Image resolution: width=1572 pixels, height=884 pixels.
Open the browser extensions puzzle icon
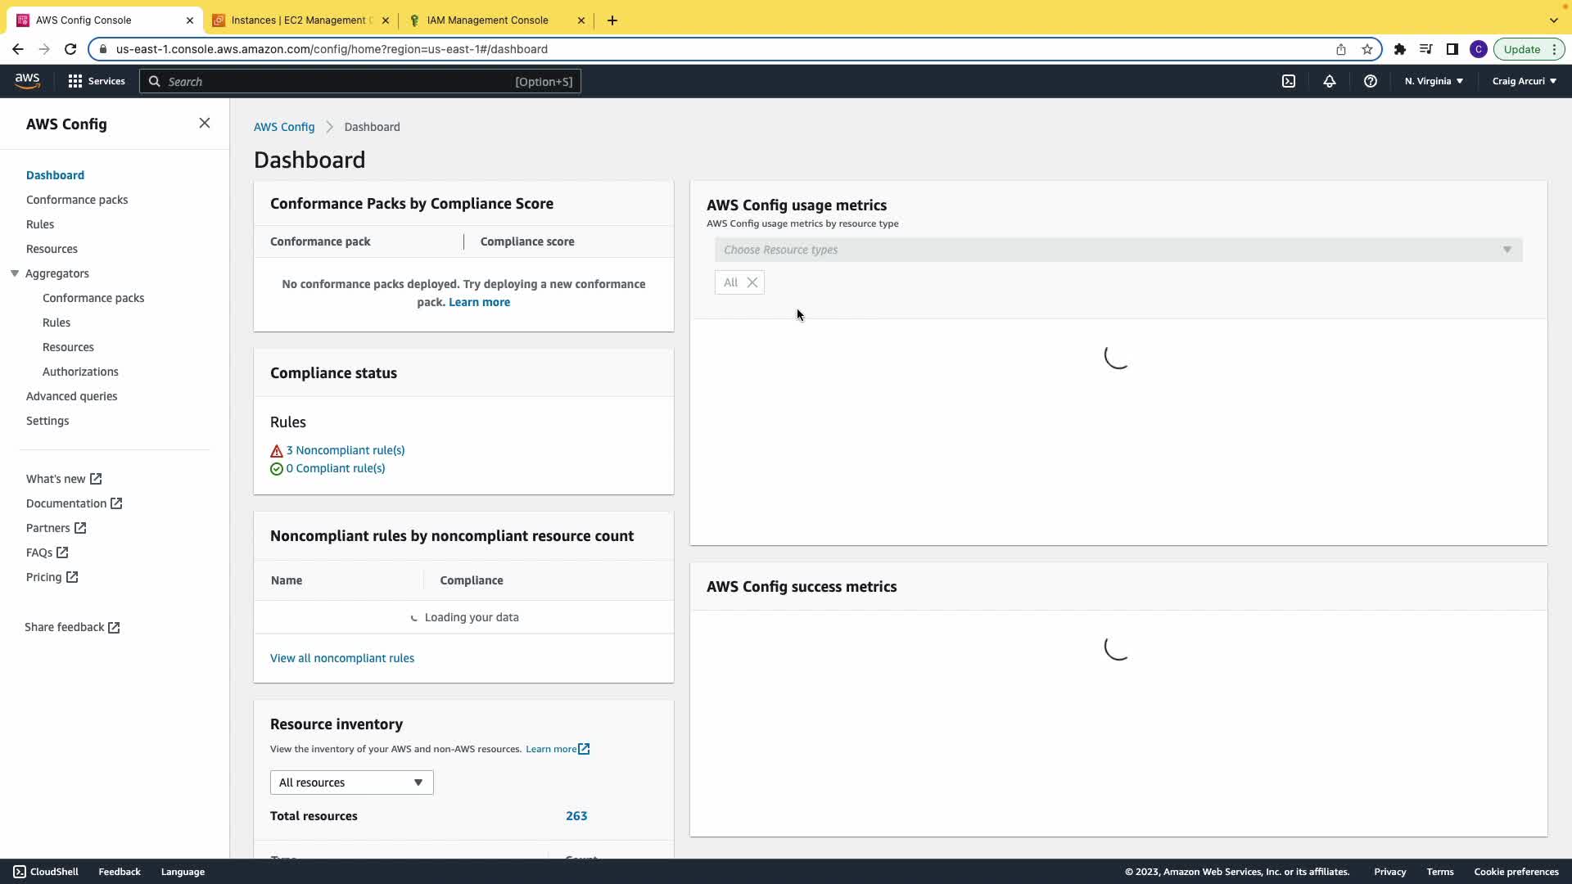click(1400, 49)
